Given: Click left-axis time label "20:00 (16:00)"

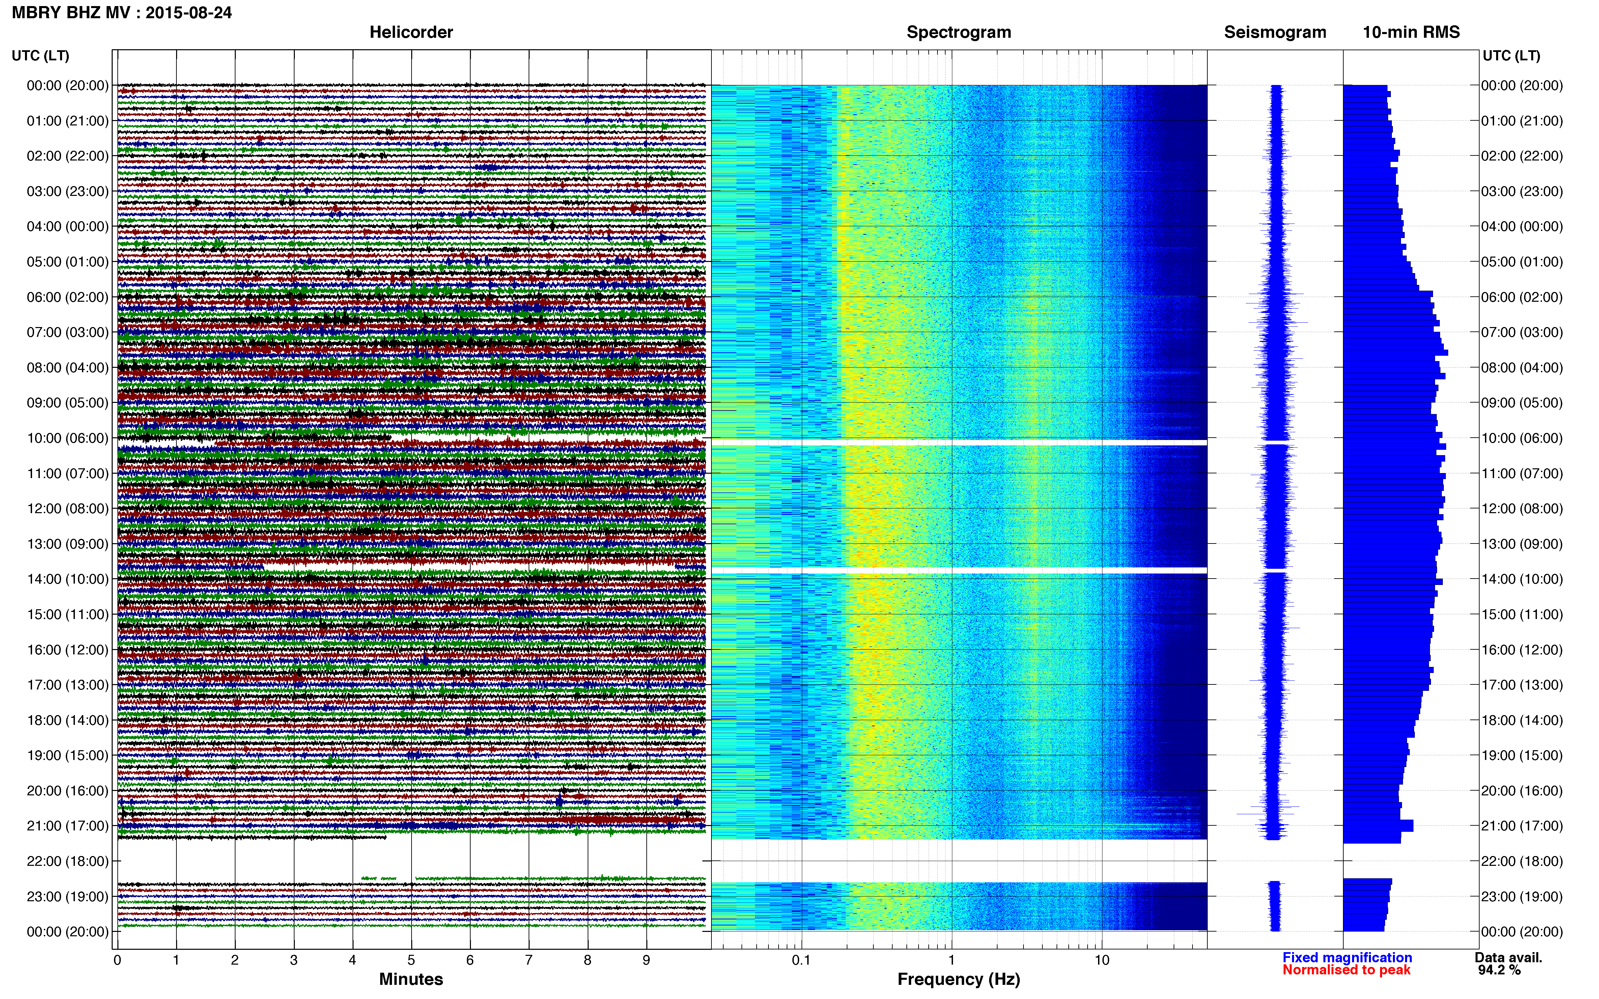Looking at the screenshot, I should pyautogui.click(x=67, y=791).
